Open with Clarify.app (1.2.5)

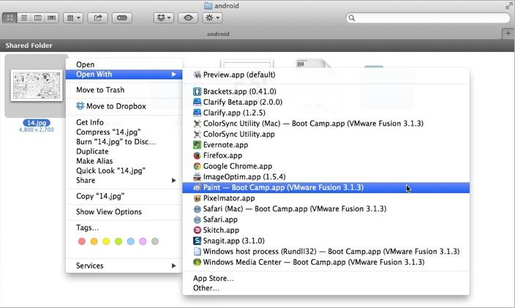point(326,113)
